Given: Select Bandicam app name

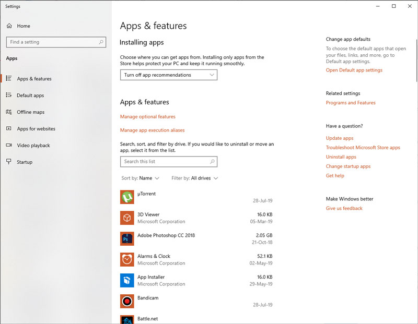Looking at the screenshot, I should tap(148, 298).
